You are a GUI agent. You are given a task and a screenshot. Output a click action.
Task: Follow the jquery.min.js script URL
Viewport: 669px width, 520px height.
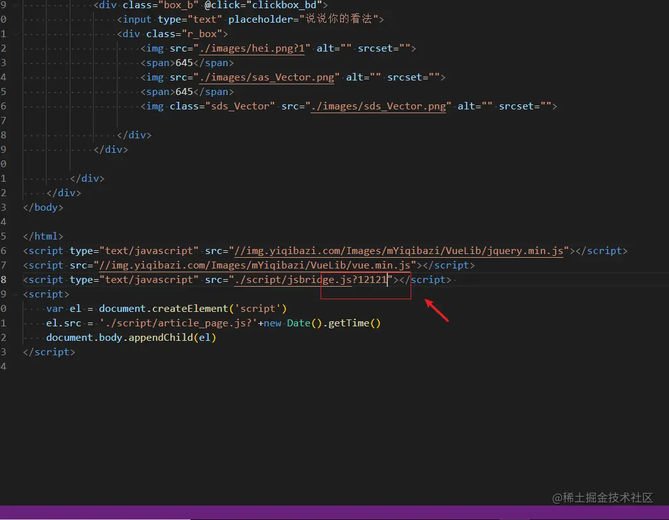(399, 251)
